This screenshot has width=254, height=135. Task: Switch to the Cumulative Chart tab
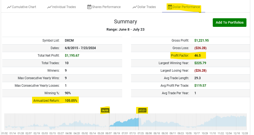(x=24, y=7)
